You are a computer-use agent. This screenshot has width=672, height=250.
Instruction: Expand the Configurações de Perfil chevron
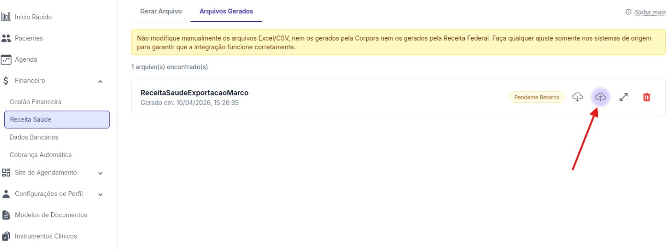[100, 195]
